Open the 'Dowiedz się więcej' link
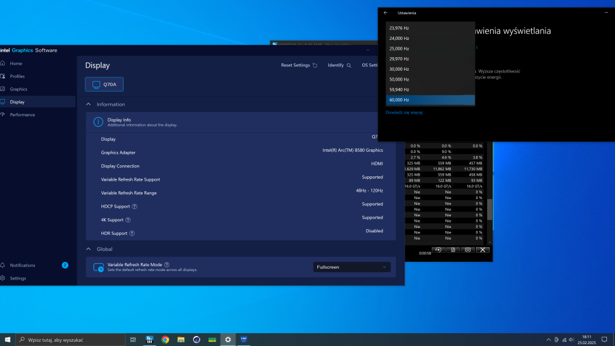Viewport: 615px width, 346px height. [404, 112]
